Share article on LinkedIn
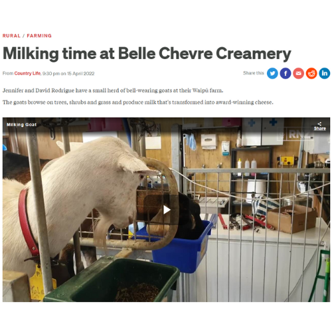The image size is (332, 332). (325, 73)
